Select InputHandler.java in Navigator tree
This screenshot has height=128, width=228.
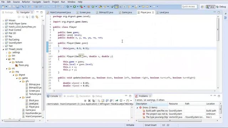(x=32, y=113)
